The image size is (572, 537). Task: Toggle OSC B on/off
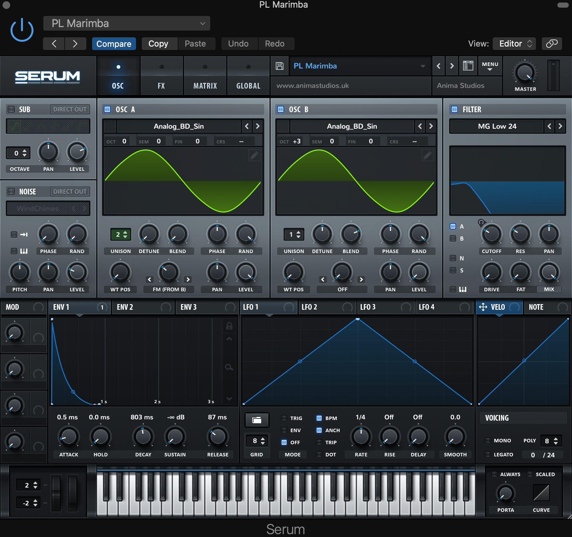pos(281,109)
